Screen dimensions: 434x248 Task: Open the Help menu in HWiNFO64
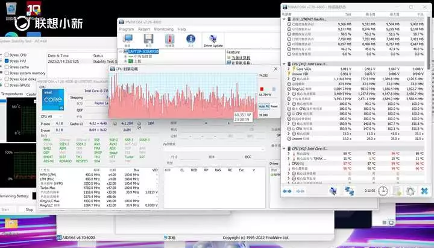tap(181, 29)
